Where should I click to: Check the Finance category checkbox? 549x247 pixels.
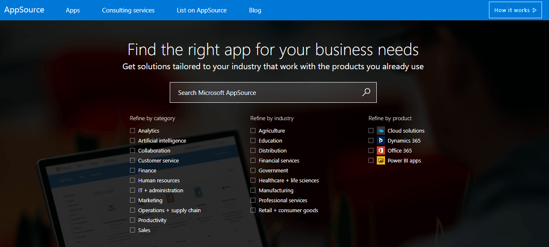(132, 170)
